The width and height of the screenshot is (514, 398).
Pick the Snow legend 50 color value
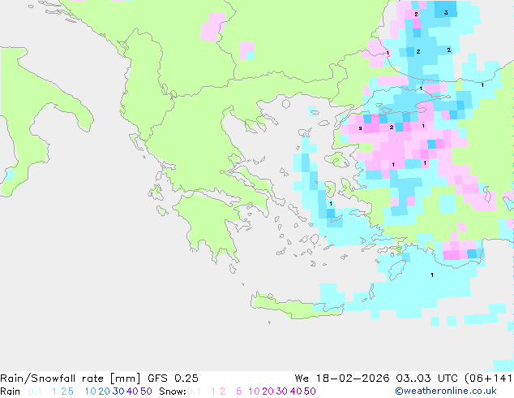311,392
